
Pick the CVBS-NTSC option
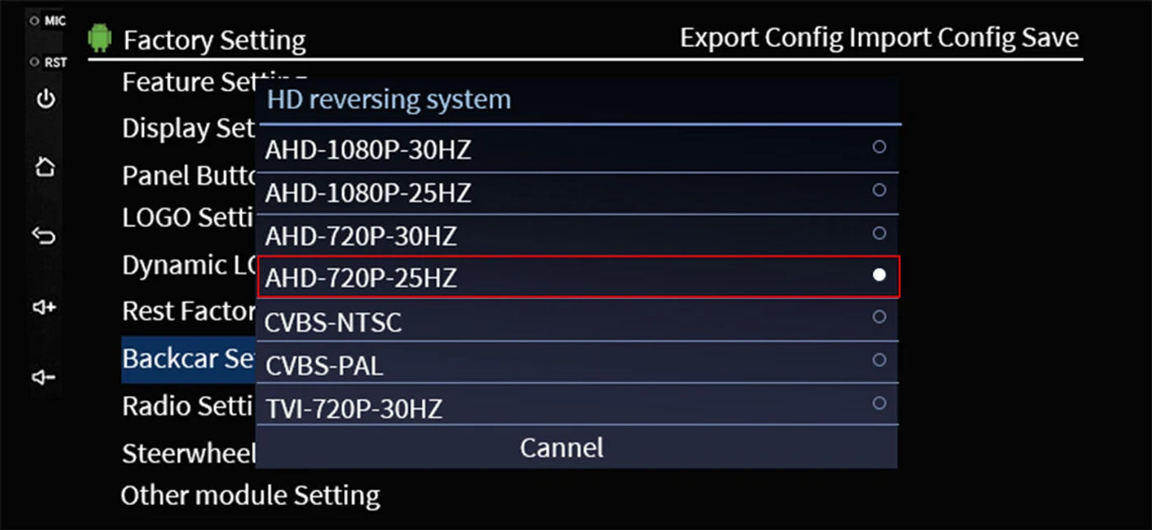click(578, 320)
